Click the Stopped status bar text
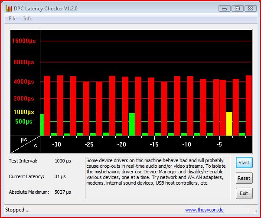Viewport: 261px width, 218px height. 17,210
